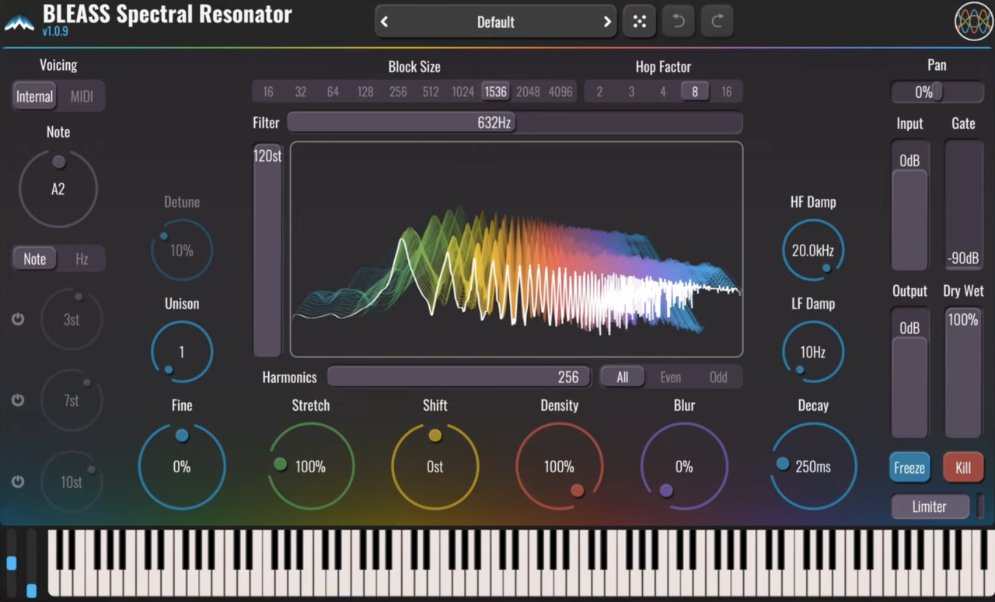Open the Default preset name menu
This screenshot has width=995, height=602.
click(x=495, y=22)
